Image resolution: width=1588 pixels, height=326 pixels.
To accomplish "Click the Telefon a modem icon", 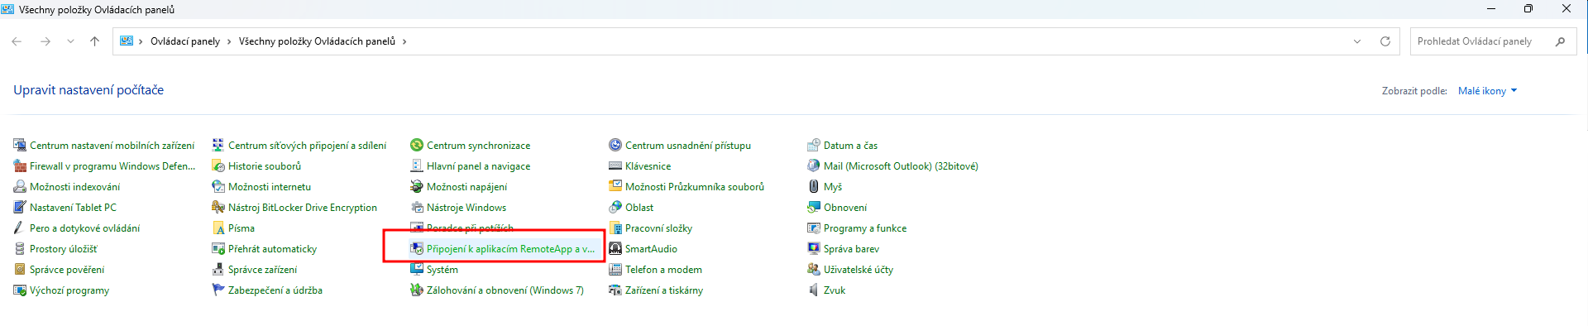I will coord(615,269).
